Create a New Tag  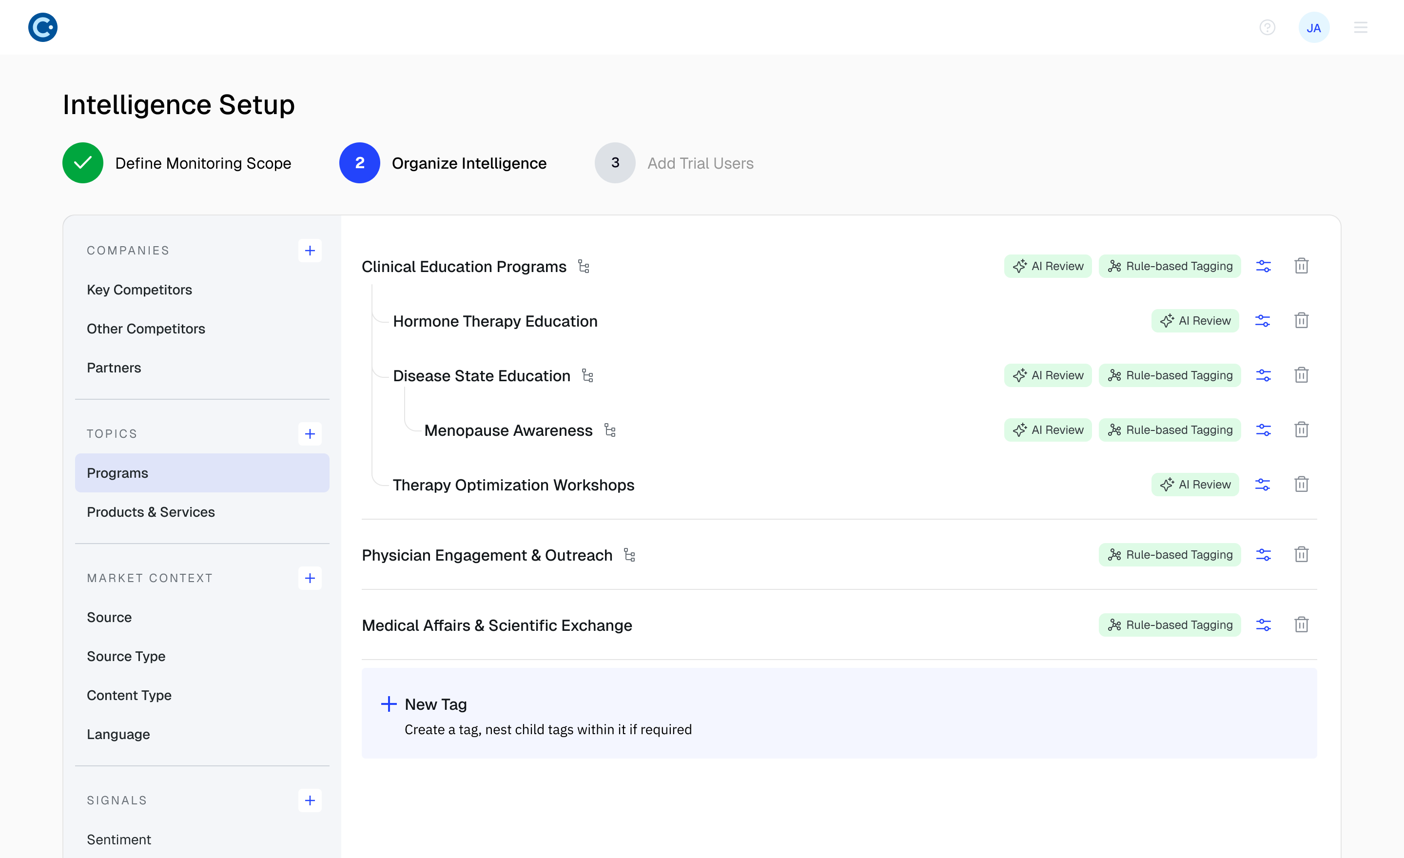[x=839, y=714]
